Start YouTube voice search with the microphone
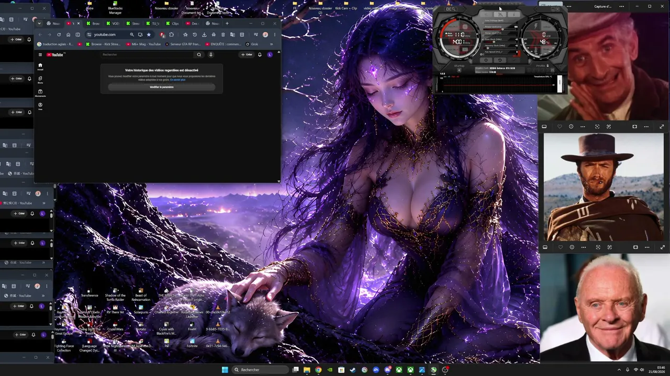 click(x=211, y=54)
